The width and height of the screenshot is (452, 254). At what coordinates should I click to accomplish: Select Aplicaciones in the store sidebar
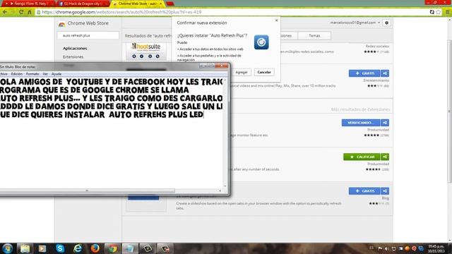click(x=75, y=49)
